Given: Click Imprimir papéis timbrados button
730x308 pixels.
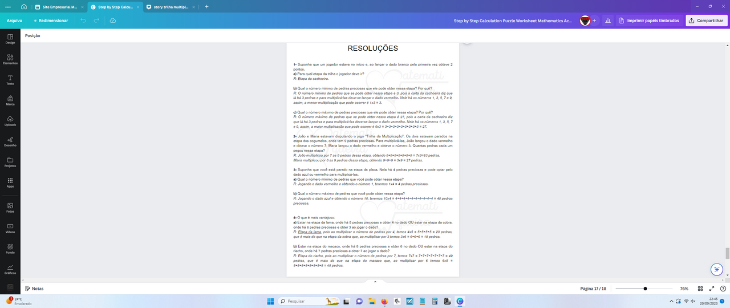Looking at the screenshot, I should coord(649,21).
